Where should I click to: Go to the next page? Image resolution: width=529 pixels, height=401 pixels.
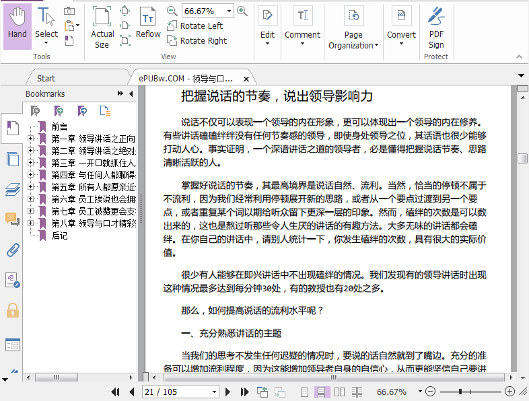(228, 392)
